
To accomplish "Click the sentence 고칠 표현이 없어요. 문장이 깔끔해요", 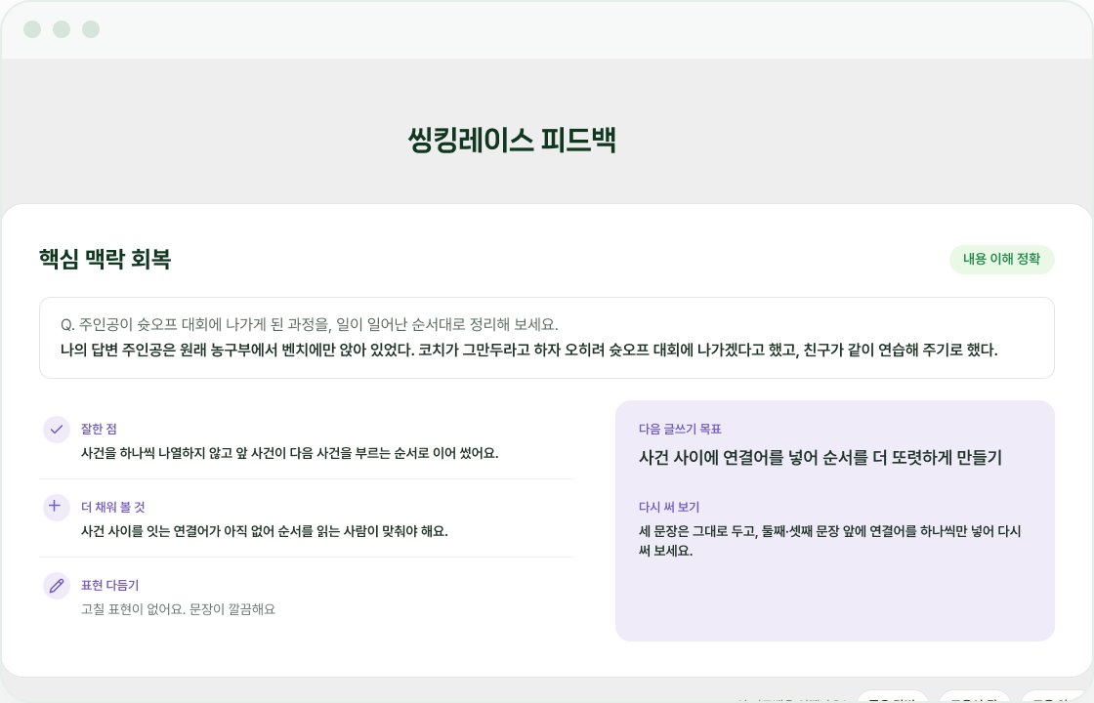I will click(x=178, y=609).
